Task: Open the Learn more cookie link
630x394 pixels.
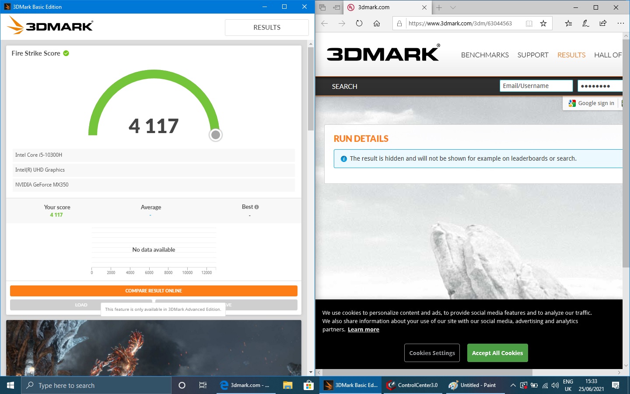Action: (x=364, y=330)
